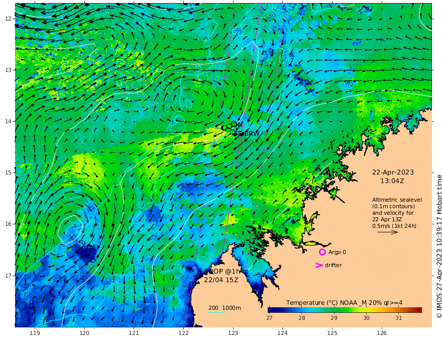Click the latitude -16 axis label
Image resolution: width=442 pixels, height=342 pixels.
click(8, 224)
